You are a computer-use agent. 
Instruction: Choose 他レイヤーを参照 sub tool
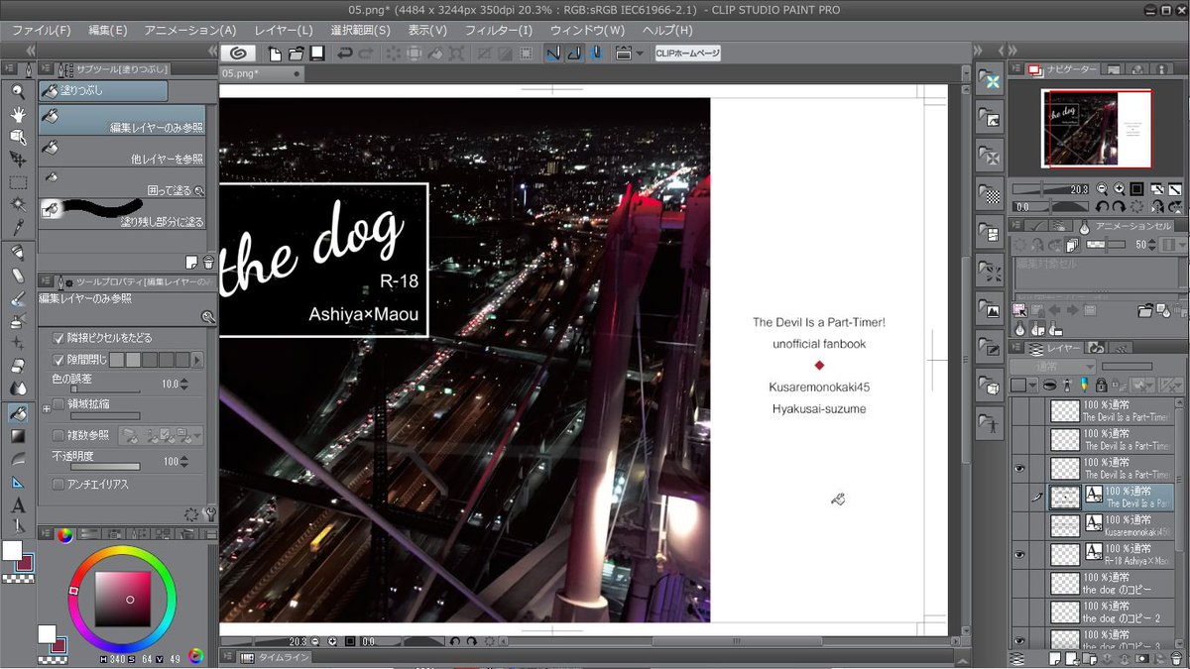(123, 151)
